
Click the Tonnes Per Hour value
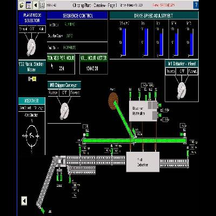pos(62,68)
